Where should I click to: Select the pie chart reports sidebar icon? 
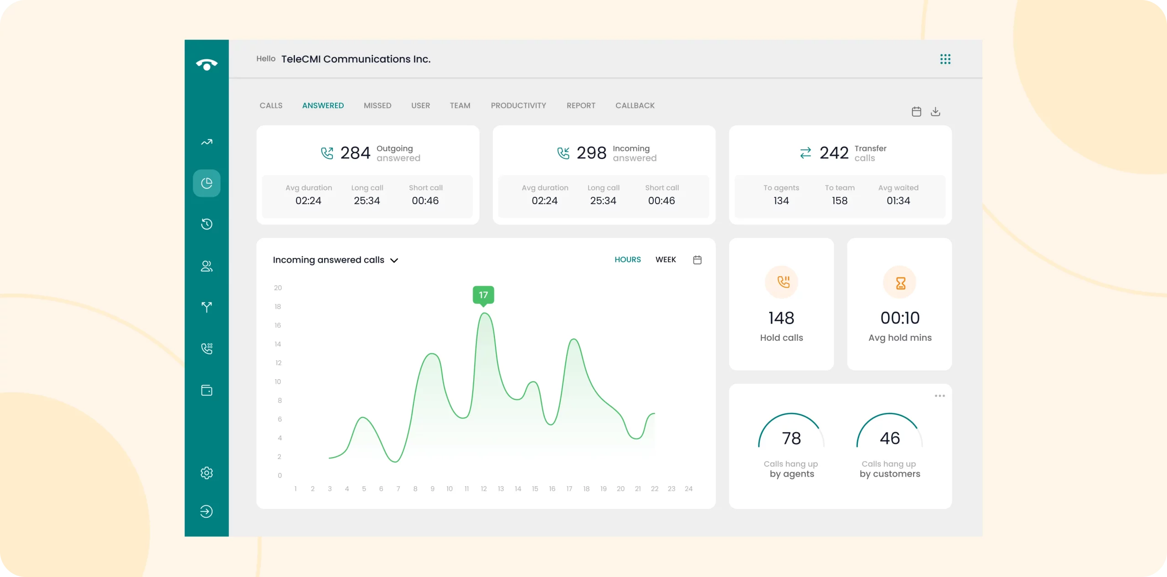click(207, 183)
